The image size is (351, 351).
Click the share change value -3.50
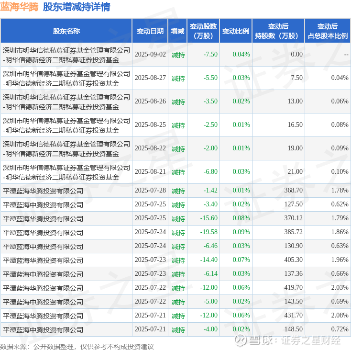(210, 102)
